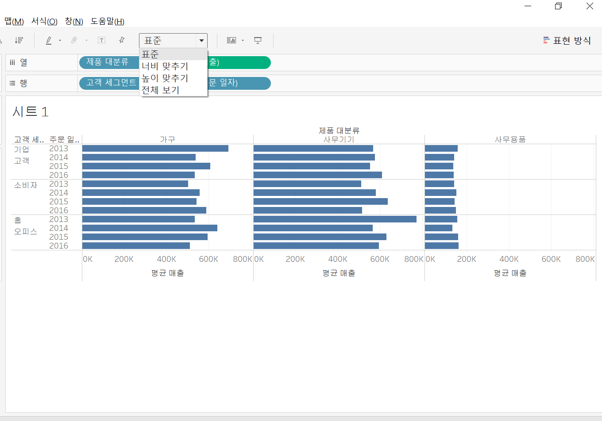Image resolution: width=602 pixels, height=421 pixels.
Task: Click the 표준 fit combo box arrow
Action: click(201, 41)
